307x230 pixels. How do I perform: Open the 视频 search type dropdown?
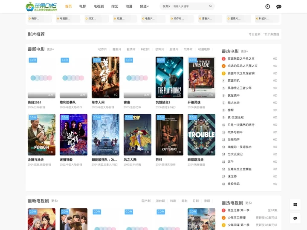(x=166, y=6)
